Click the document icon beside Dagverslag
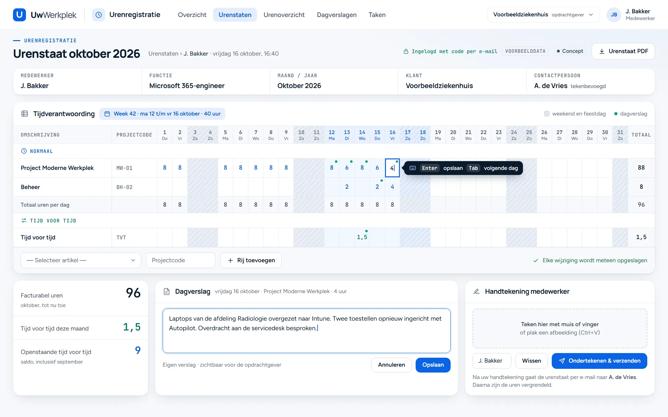The width and height of the screenshot is (668, 417). pos(167,292)
